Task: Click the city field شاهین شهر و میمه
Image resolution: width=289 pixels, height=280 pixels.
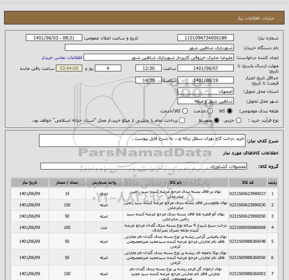Action: click(206, 101)
